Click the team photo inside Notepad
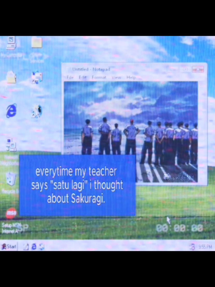 click(x=131, y=132)
